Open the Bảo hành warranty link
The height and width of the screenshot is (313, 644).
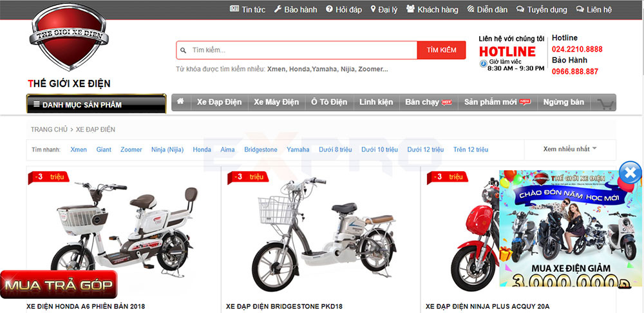coord(296,10)
